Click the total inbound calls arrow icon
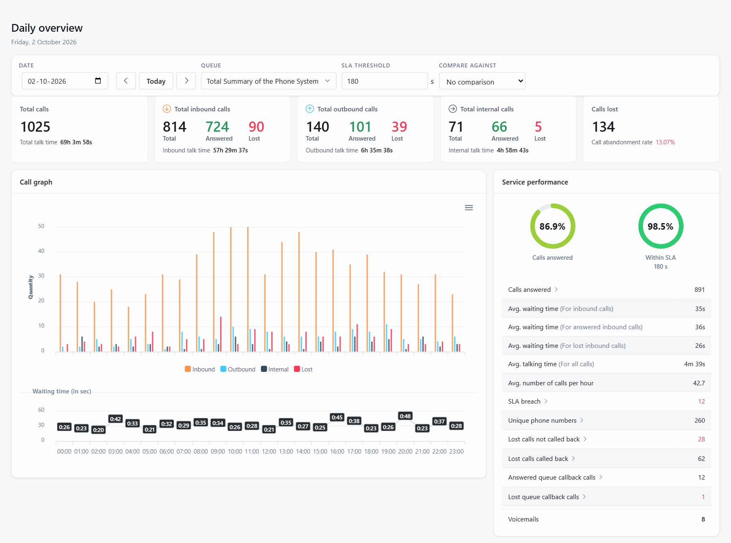The width and height of the screenshot is (731, 543). [x=167, y=109]
